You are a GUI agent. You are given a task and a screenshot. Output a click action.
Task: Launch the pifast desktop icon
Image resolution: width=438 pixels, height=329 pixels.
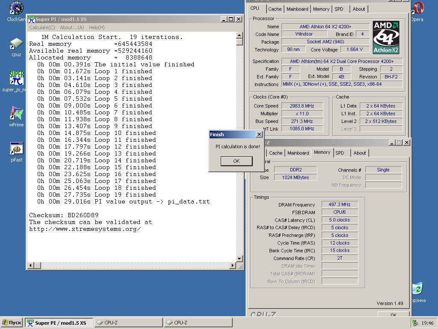(16, 152)
